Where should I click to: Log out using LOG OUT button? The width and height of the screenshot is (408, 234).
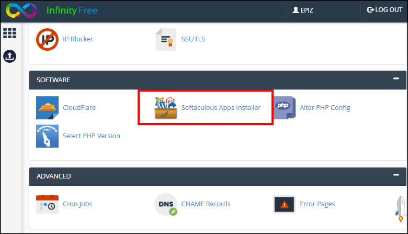tap(385, 10)
